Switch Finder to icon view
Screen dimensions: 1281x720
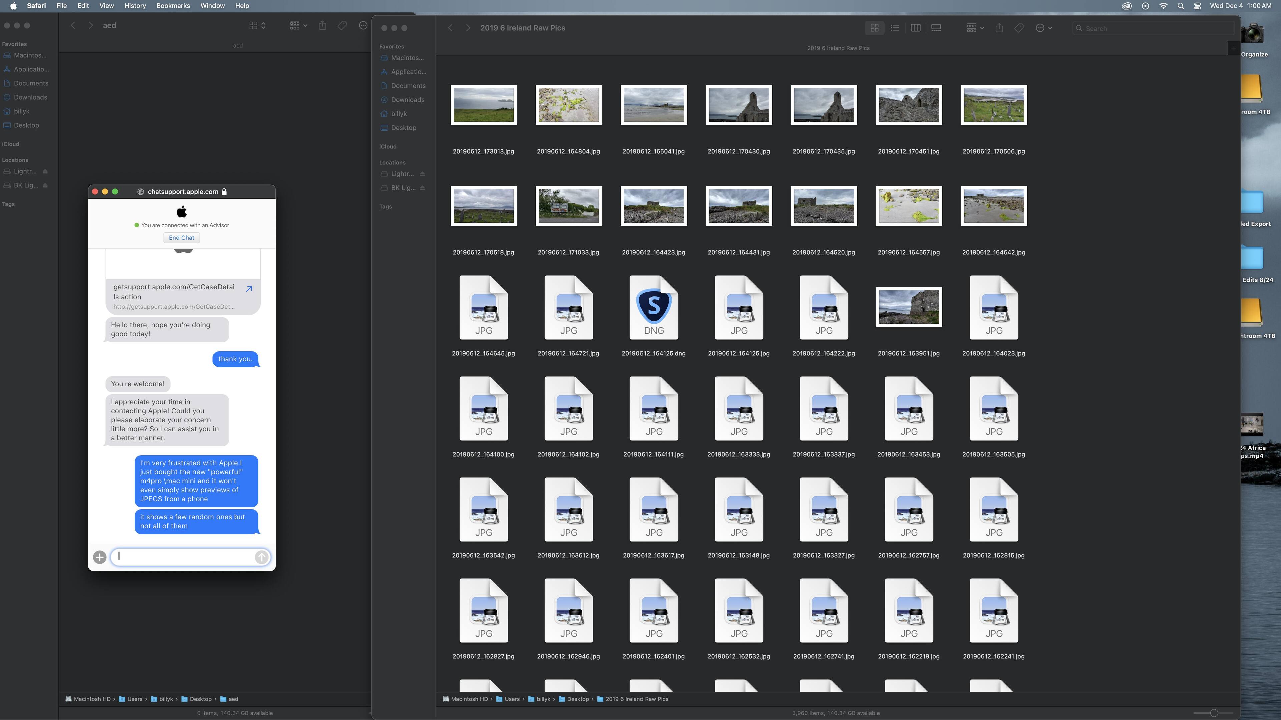click(x=874, y=28)
